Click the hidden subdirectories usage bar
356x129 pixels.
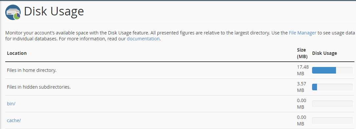[x=332, y=87]
